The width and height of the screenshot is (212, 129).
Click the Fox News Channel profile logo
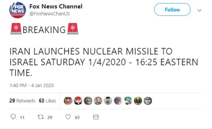[x=18, y=10]
